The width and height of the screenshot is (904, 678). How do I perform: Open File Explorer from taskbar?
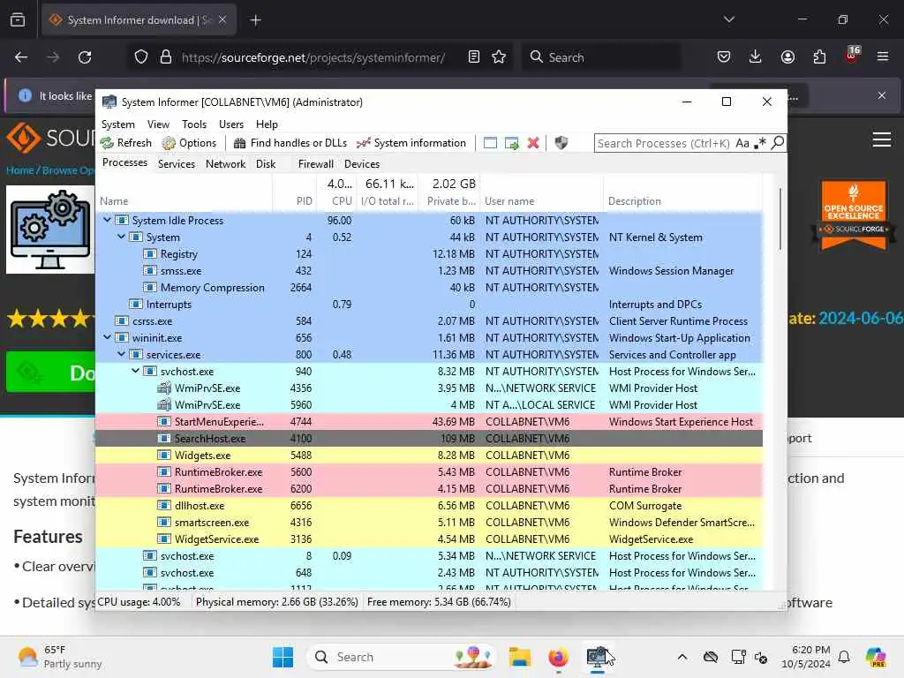[x=519, y=657]
